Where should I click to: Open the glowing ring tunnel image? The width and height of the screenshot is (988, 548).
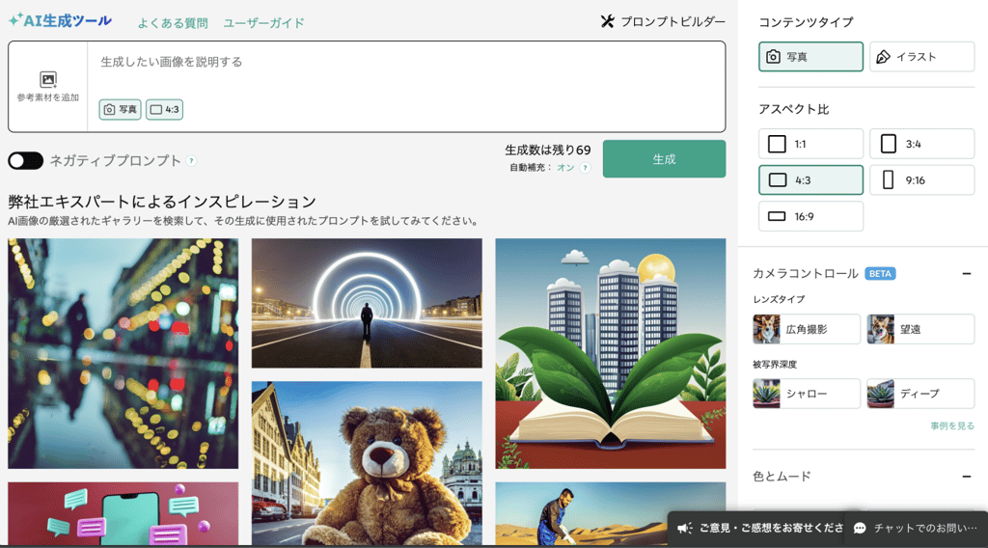[x=367, y=303]
